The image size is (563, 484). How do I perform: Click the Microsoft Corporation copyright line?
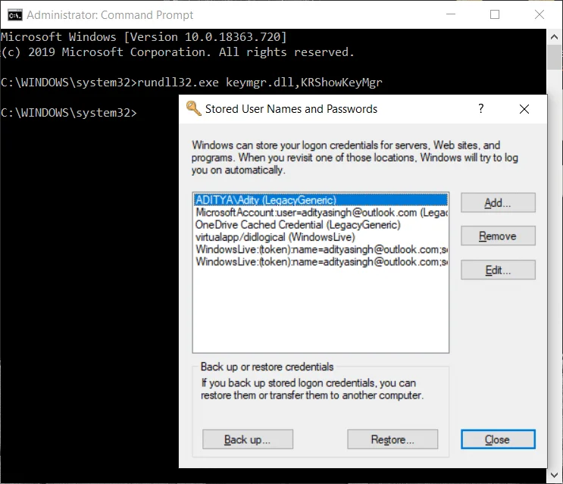coord(178,52)
